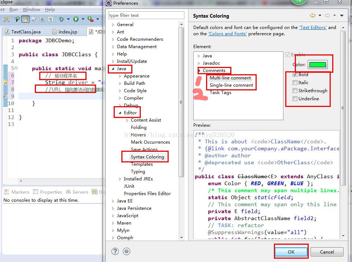Click the type filter text field
This screenshot has width=352, height=262.
pyautogui.click(x=146, y=15)
